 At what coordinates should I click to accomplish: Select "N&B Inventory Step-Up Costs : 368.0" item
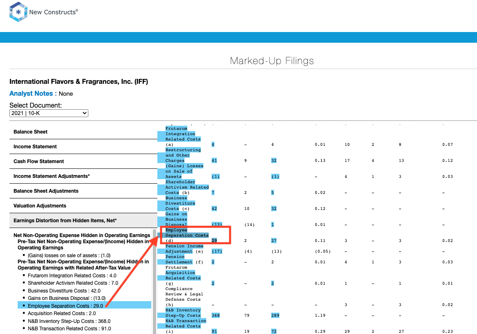pyautogui.click(x=69, y=321)
